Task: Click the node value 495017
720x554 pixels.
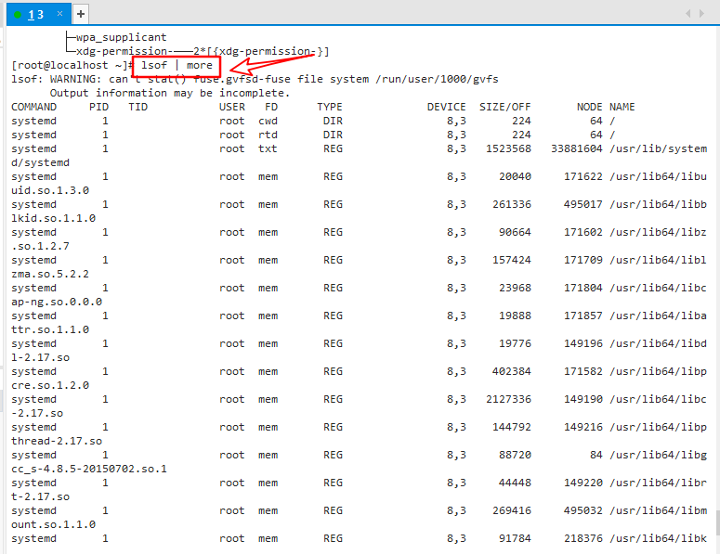Action: [x=583, y=204]
